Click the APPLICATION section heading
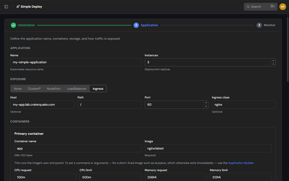 point(20,48)
